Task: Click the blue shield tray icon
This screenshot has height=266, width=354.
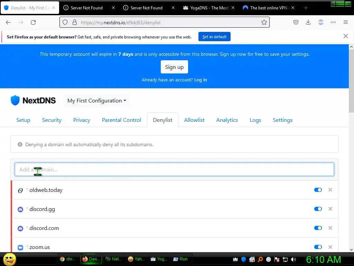Action: pos(244,259)
